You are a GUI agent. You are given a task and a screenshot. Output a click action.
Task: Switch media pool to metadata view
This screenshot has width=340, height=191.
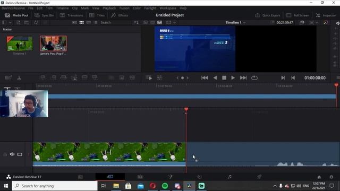point(74,22)
